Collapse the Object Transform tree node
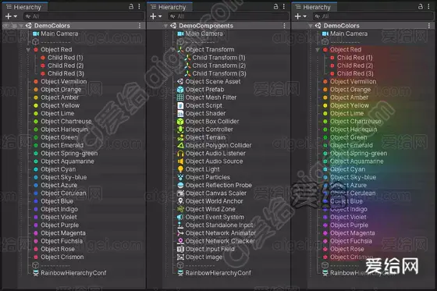This screenshot has height=291, width=437. (x=172, y=50)
